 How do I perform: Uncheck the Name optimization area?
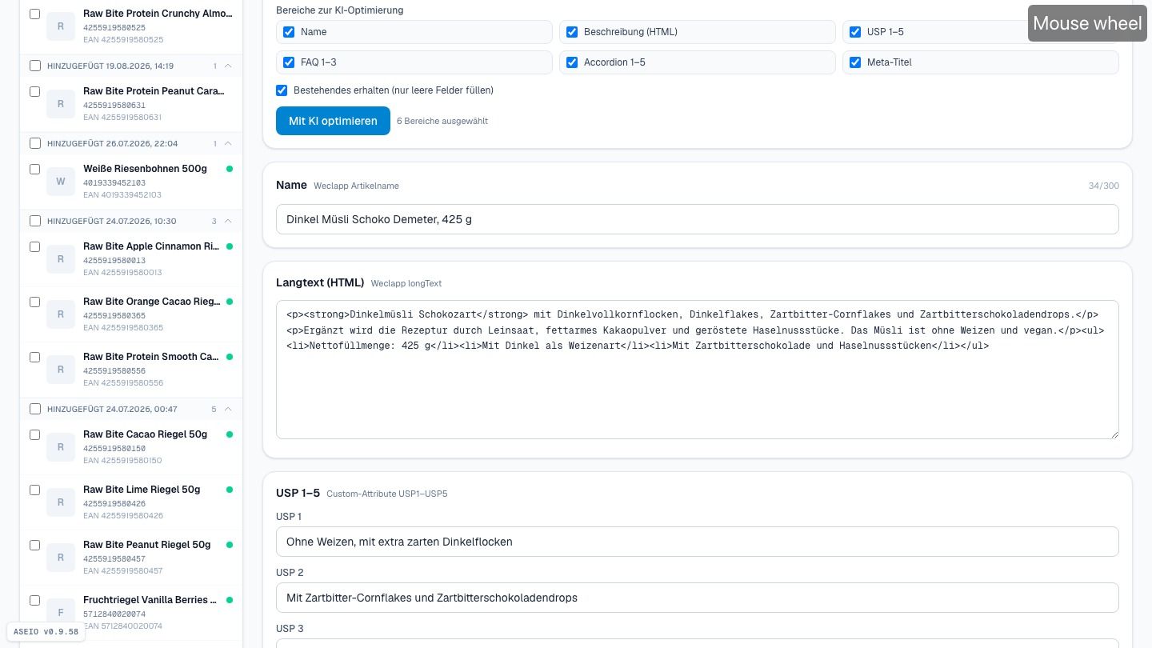point(289,32)
